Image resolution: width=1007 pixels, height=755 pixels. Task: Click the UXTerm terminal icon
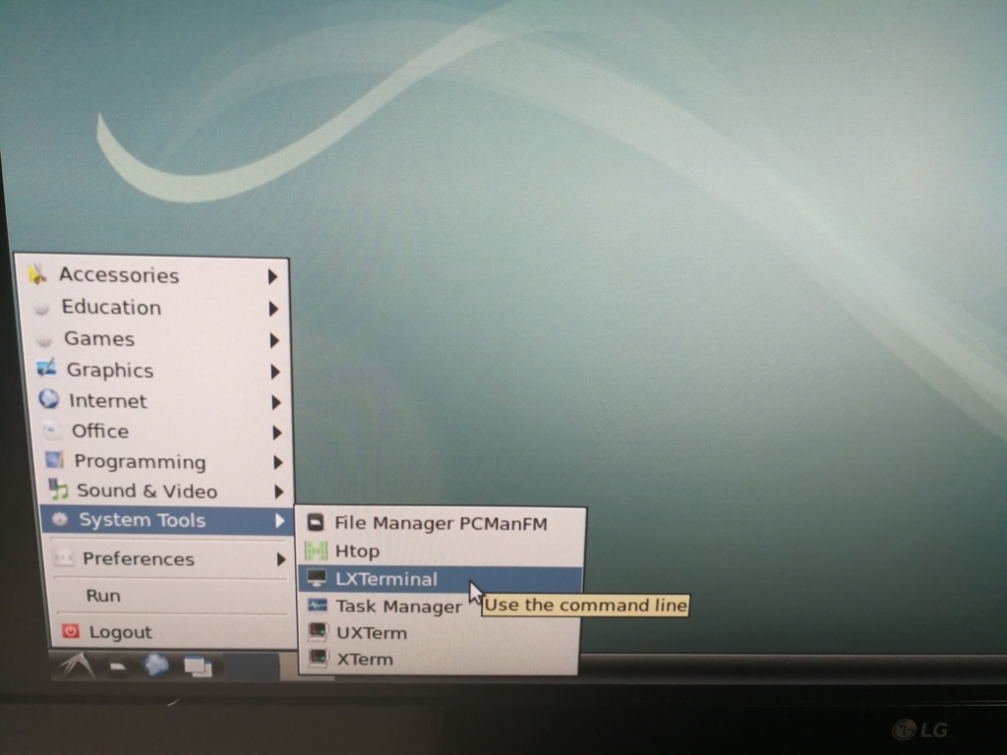click(x=318, y=632)
